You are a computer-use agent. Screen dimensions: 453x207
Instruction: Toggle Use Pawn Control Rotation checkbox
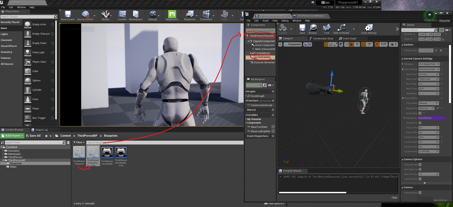[420, 169]
